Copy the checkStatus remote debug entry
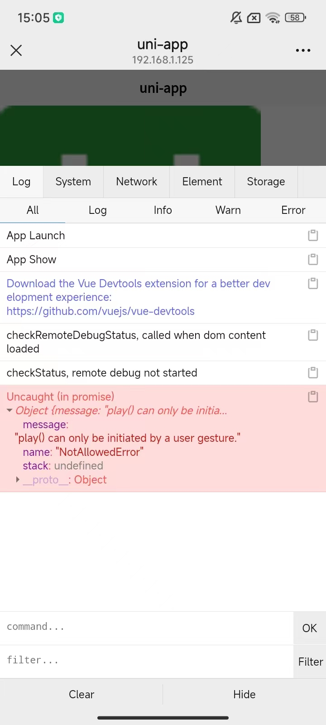This screenshot has width=326, height=725. click(313, 372)
